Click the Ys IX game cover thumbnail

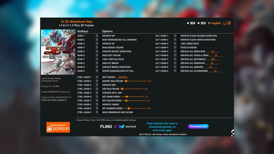coord(58,52)
